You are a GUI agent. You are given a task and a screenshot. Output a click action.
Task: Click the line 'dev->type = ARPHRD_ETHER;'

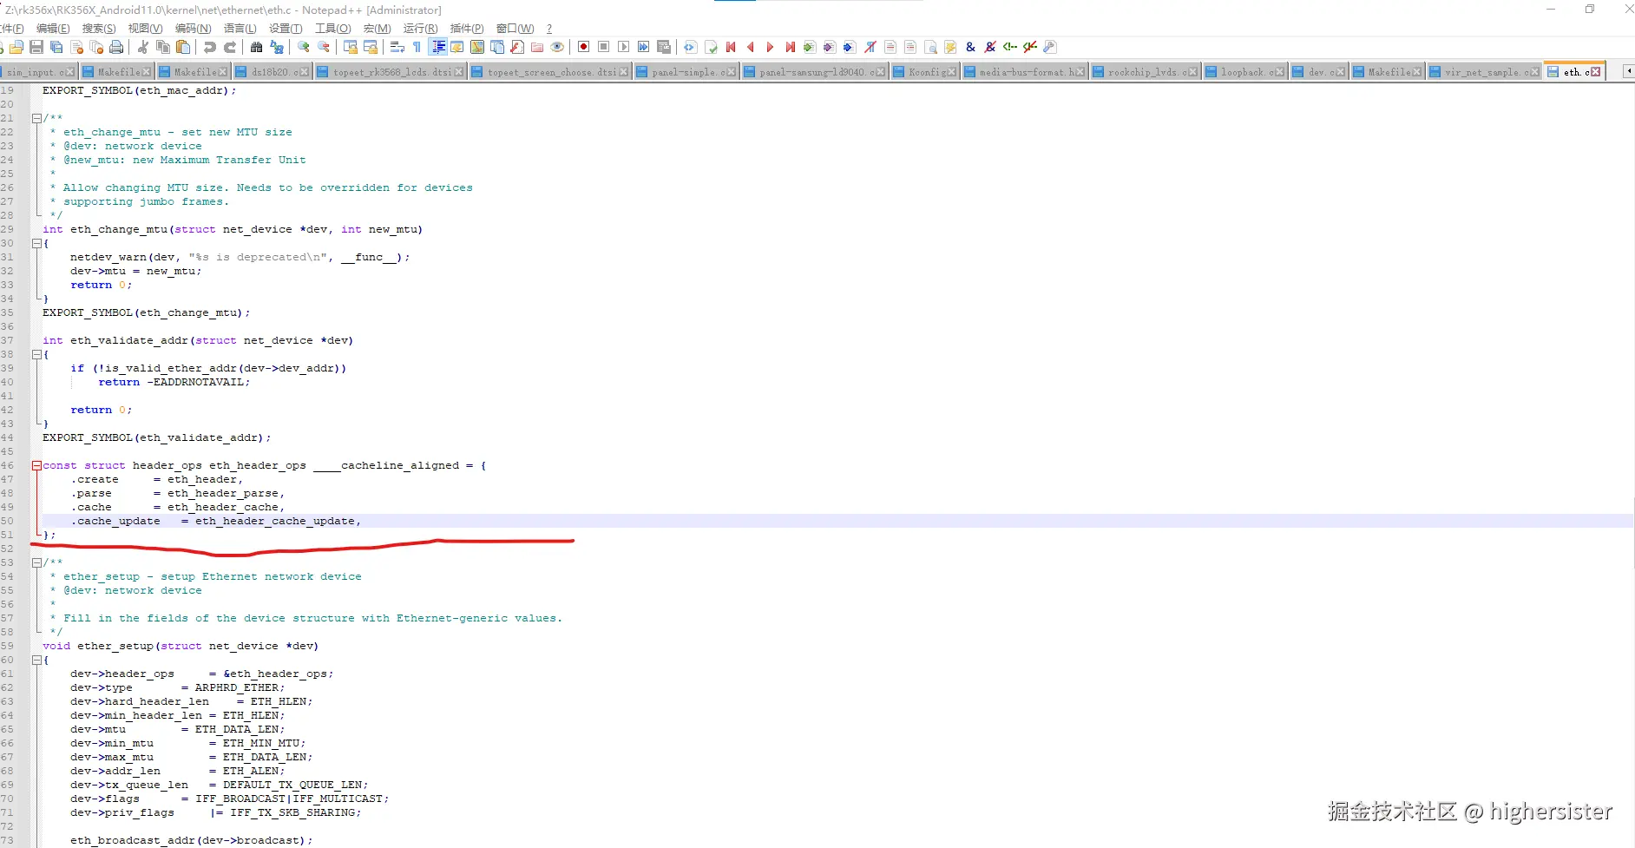[x=177, y=687]
